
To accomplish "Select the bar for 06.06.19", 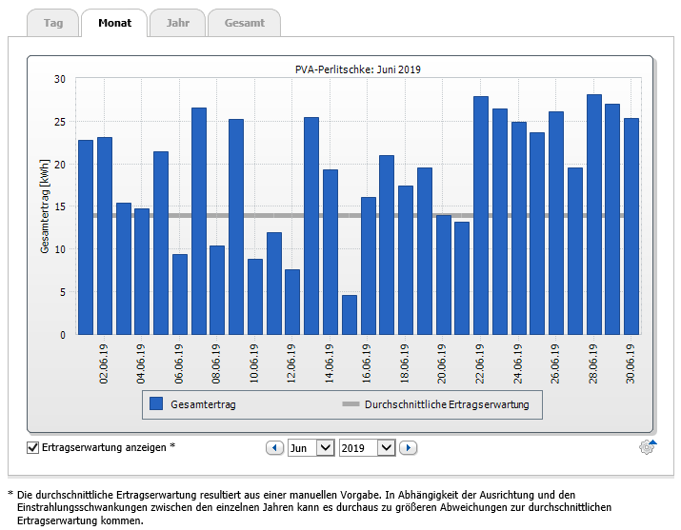I will [180, 294].
